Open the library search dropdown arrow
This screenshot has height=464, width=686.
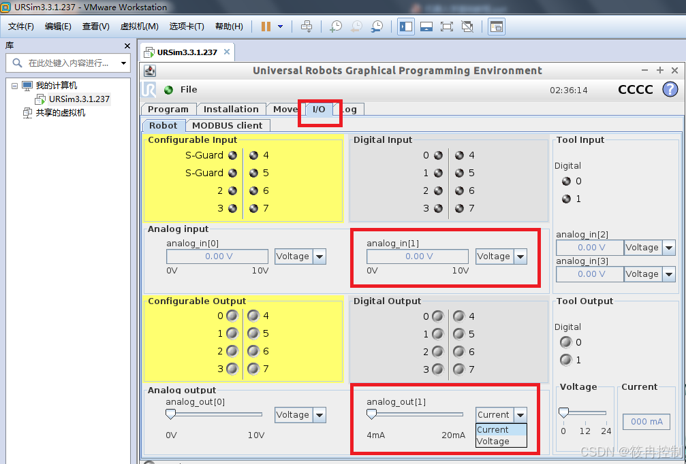[124, 63]
